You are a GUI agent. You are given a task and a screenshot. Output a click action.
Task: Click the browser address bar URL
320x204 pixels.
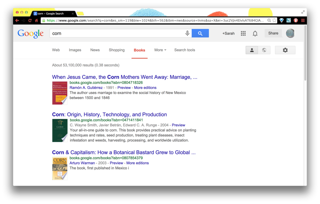tap(155, 20)
